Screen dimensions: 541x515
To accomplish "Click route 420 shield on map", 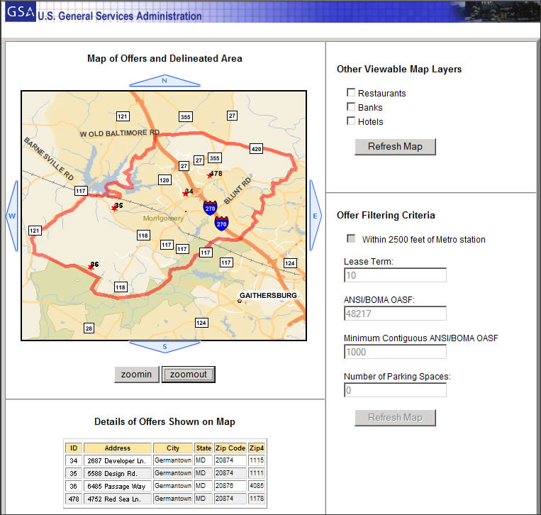I will click(257, 149).
